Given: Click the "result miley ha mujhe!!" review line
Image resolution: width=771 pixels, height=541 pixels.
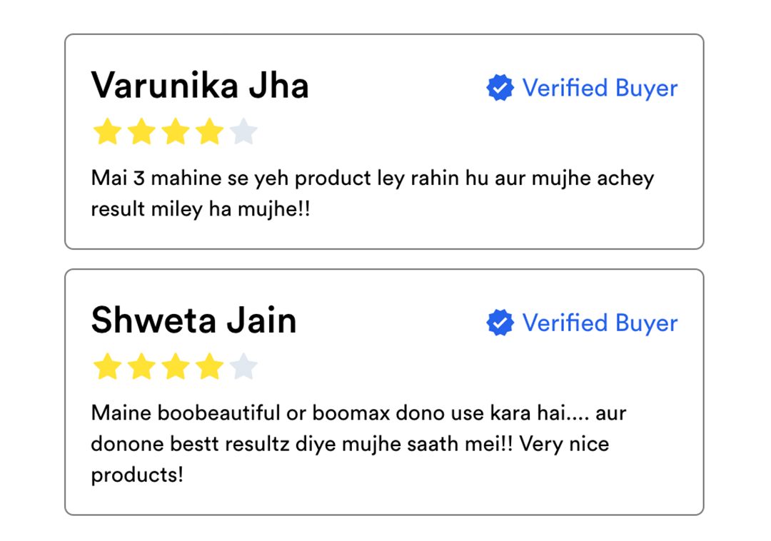Looking at the screenshot, I should coord(201,210).
